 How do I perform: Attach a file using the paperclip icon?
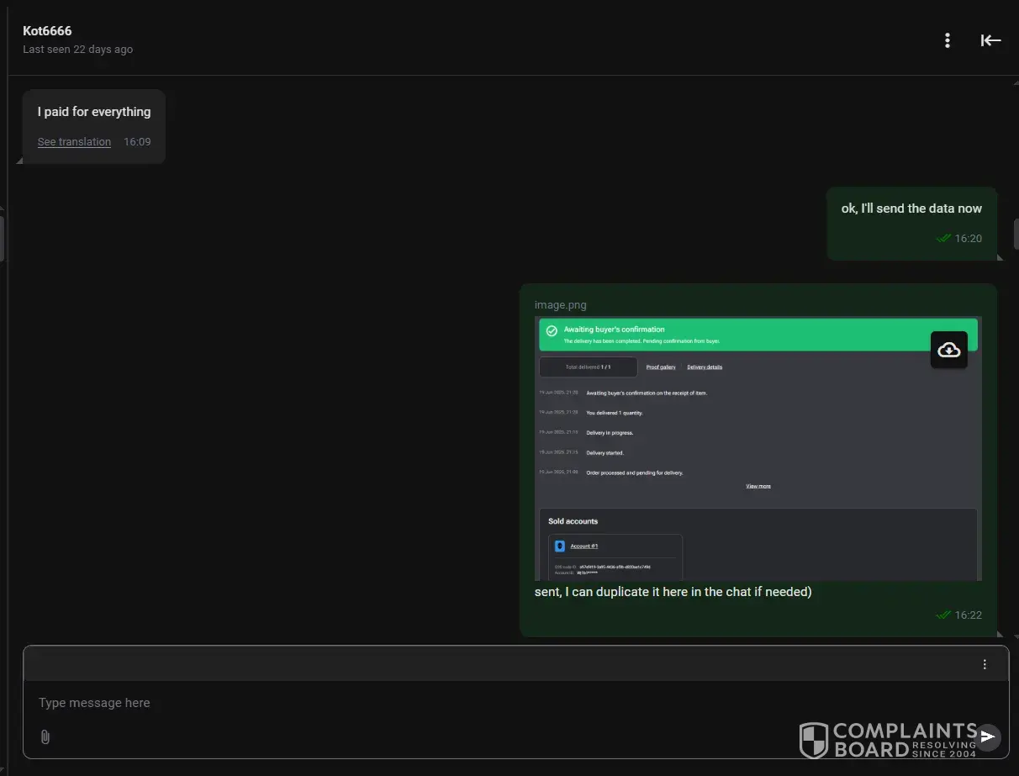(45, 736)
